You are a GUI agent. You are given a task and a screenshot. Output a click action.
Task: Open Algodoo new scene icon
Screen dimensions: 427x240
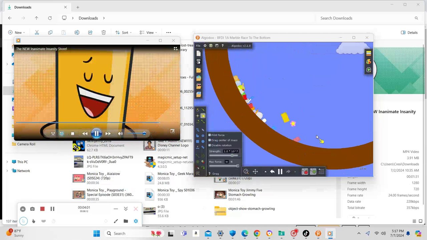point(198,53)
